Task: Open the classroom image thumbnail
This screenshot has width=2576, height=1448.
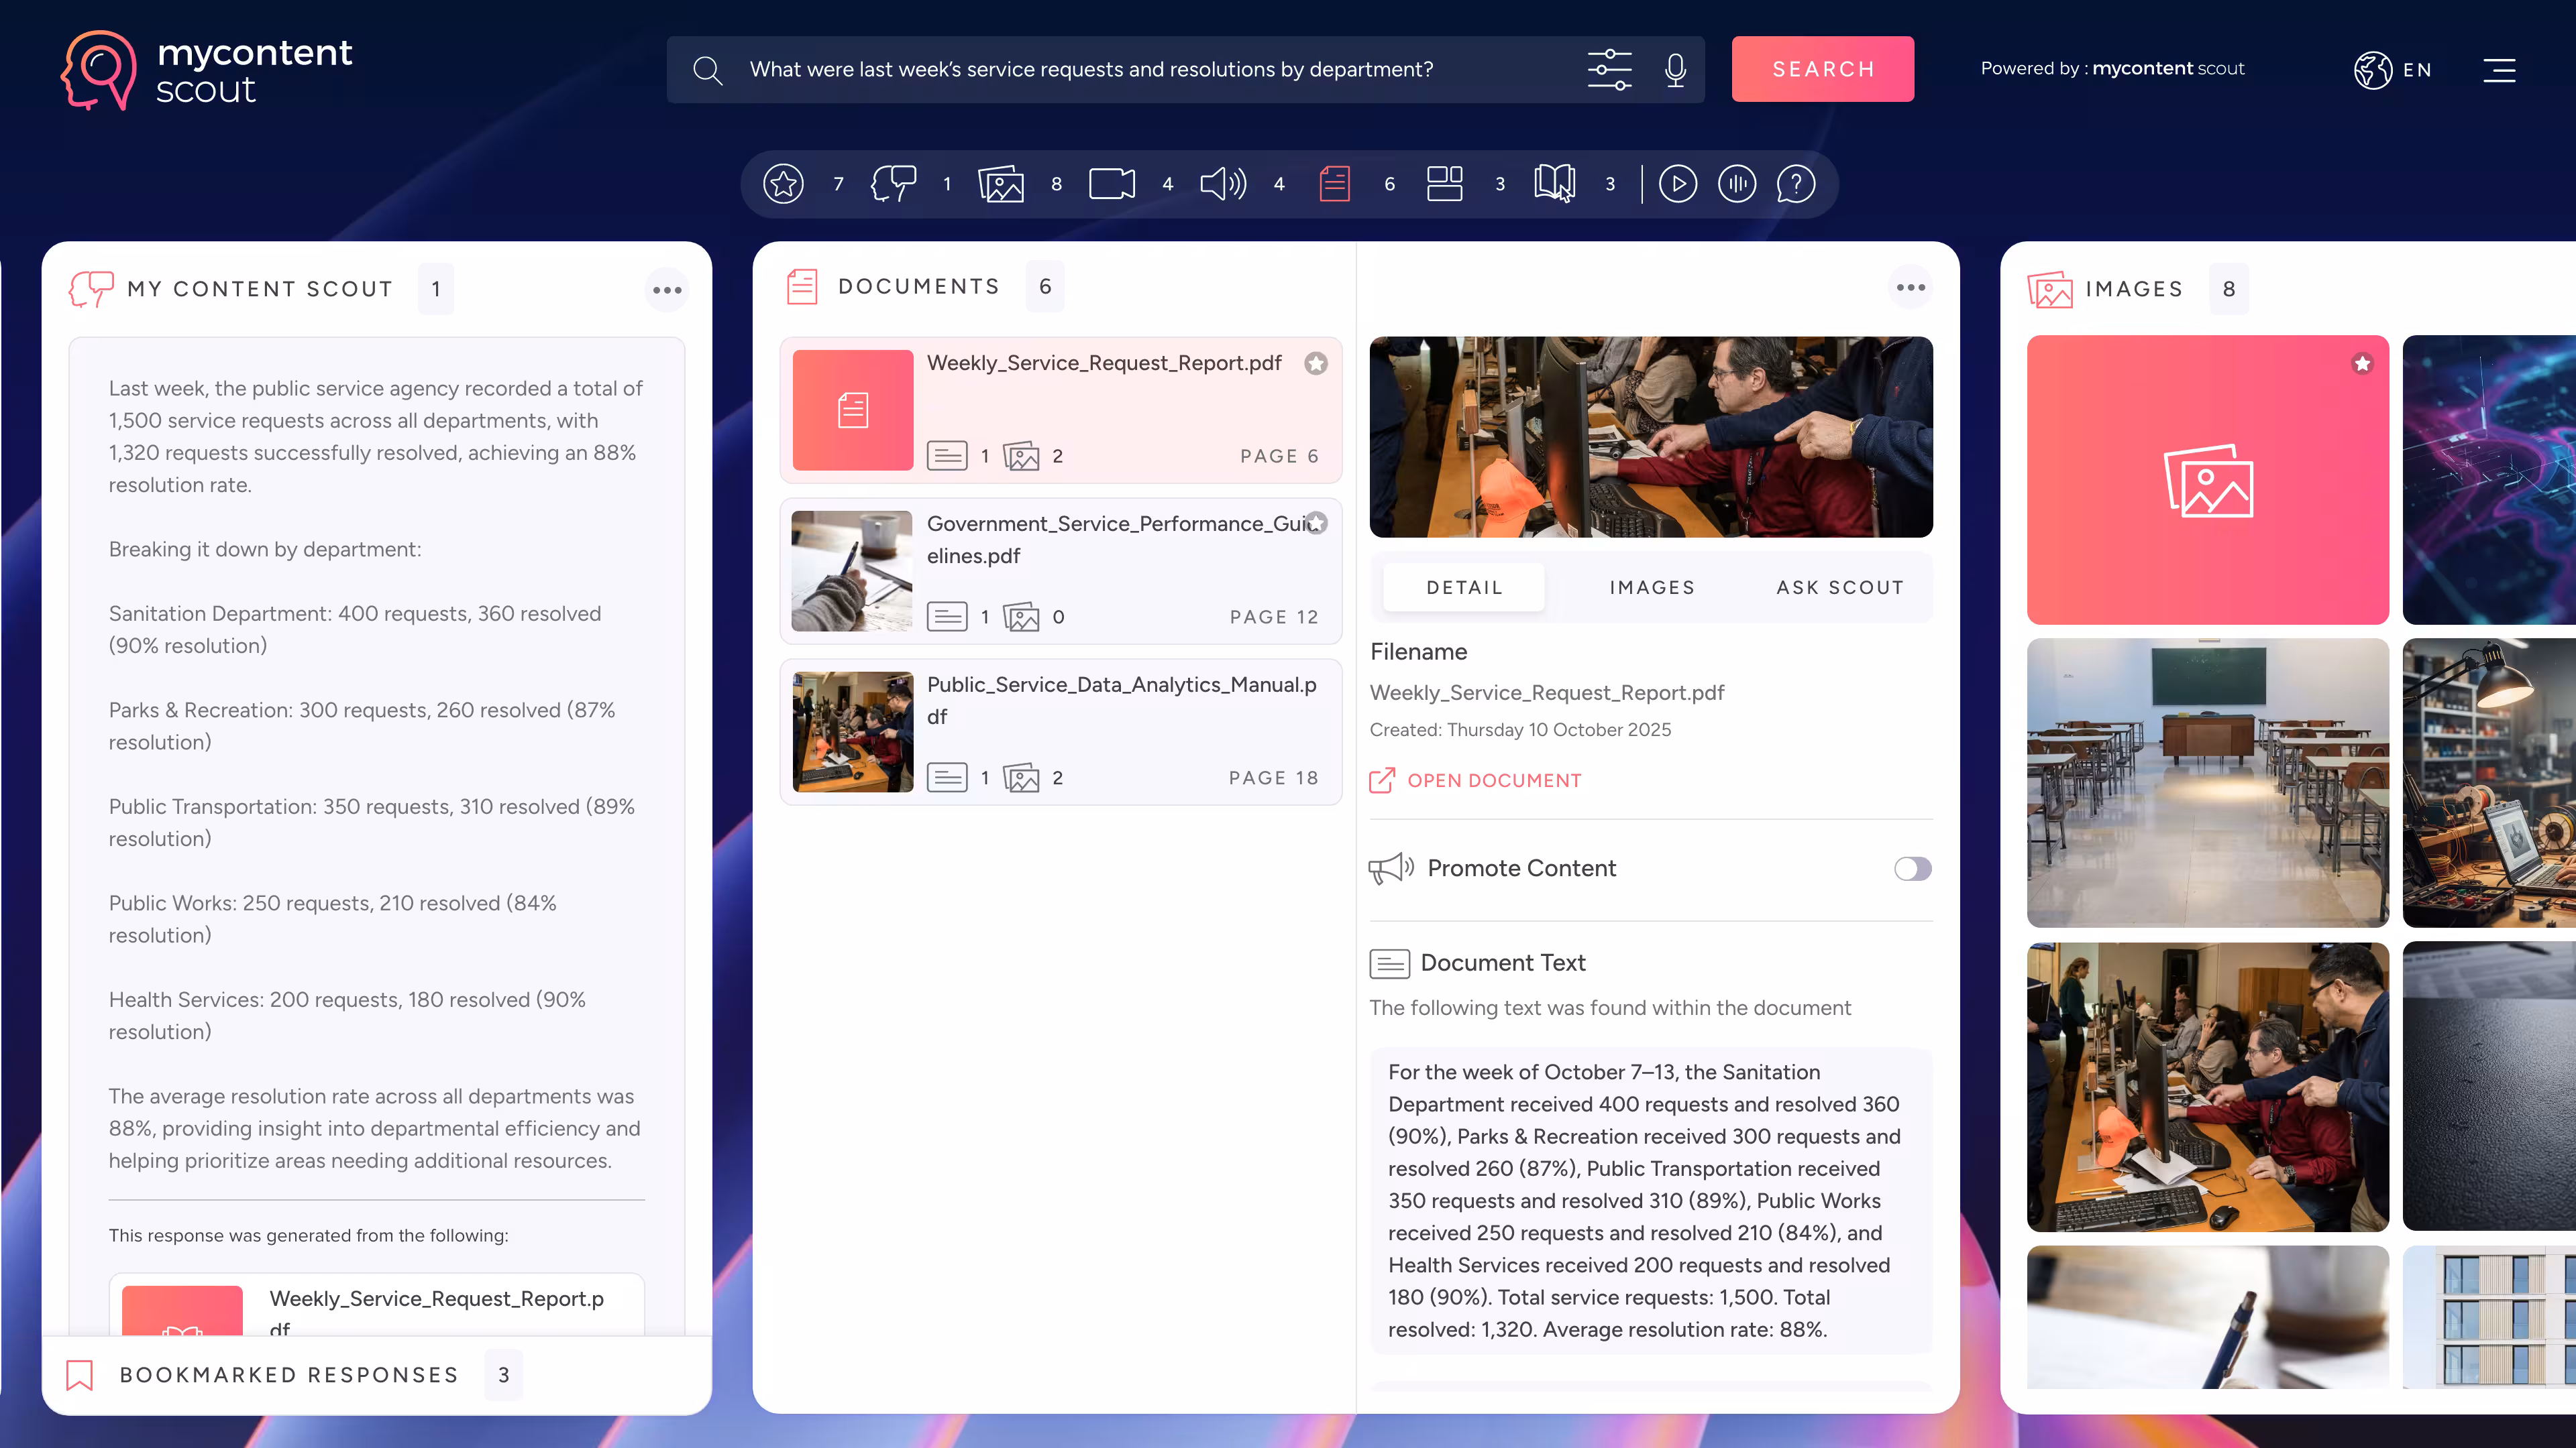Action: click(2207, 782)
